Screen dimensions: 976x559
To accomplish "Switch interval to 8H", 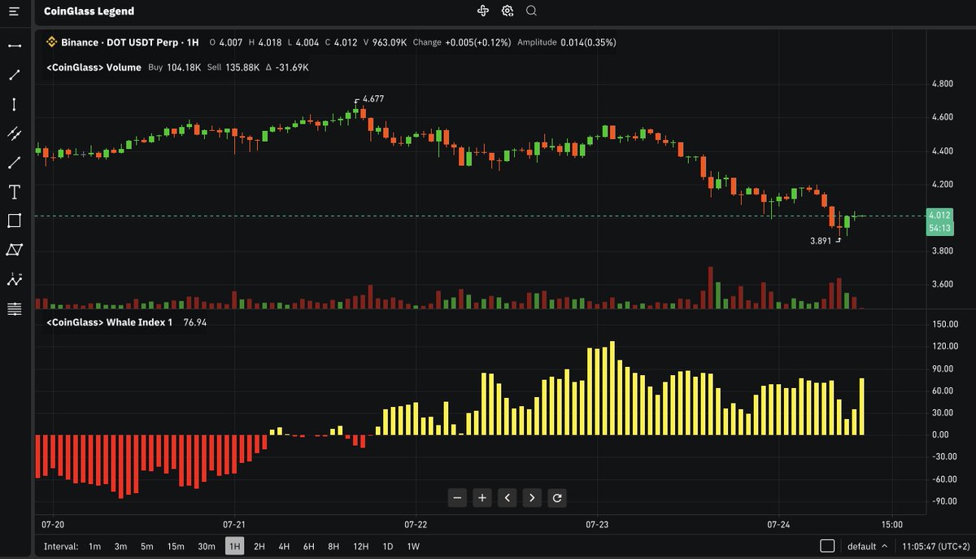I will click(333, 547).
